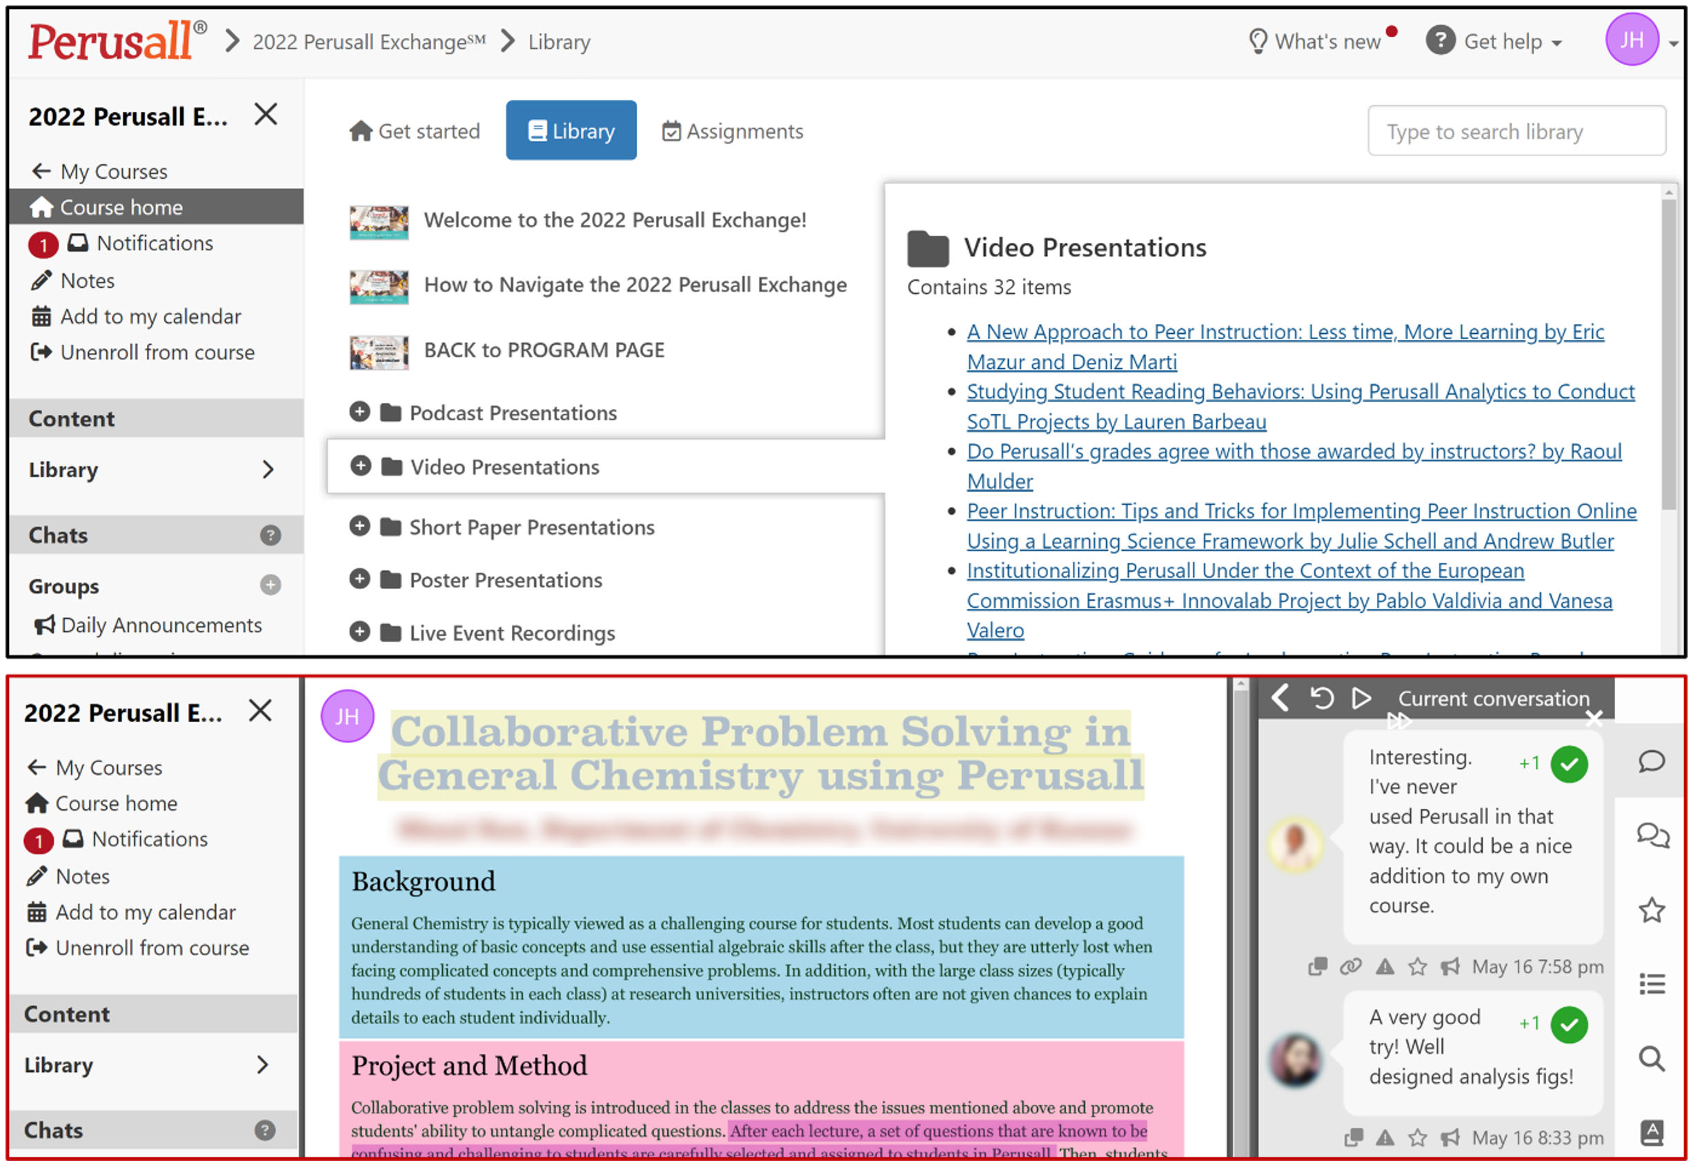Image resolution: width=1691 pixels, height=1167 pixels.
Task: Expand the Podcast Presentations folder
Action: [359, 412]
